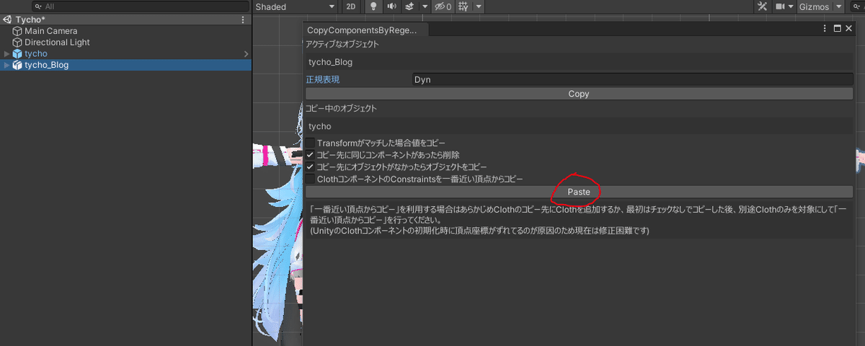The image size is (865, 346).
Task: Toggle scene audio speaker icon
Action: click(391, 6)
